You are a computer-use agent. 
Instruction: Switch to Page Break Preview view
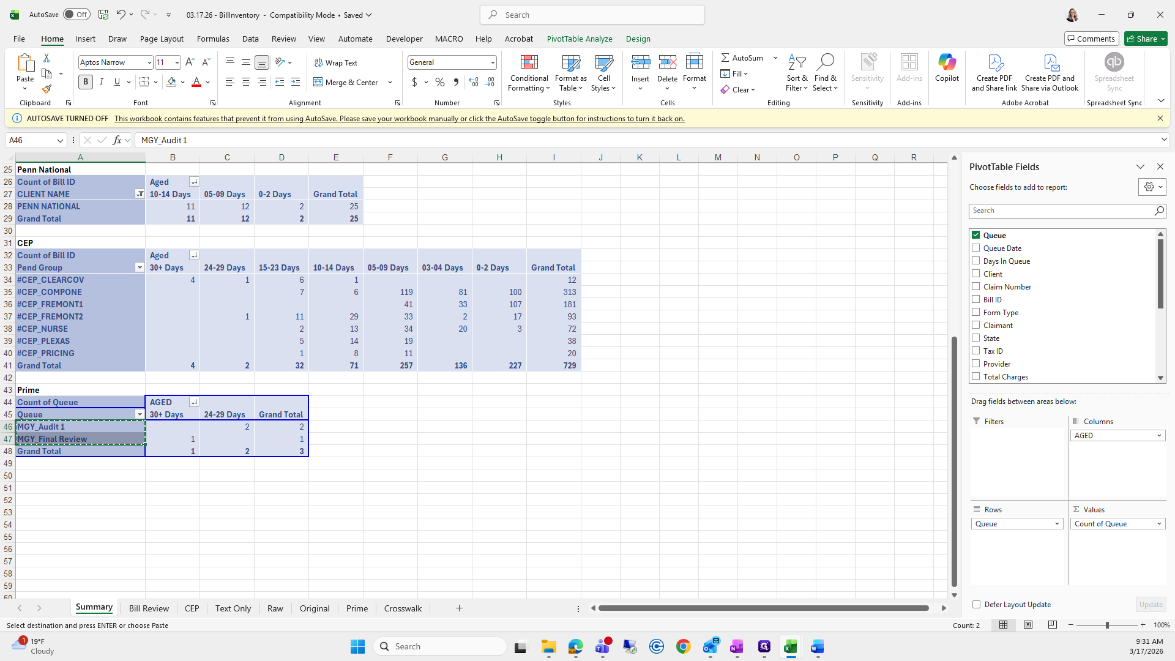click(1052, 625)
